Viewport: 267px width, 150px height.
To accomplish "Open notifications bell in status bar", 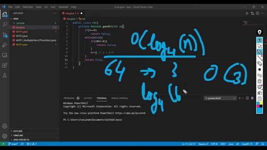I will tap(263, 144).
